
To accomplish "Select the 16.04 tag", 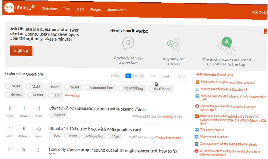I will point(73,87).
